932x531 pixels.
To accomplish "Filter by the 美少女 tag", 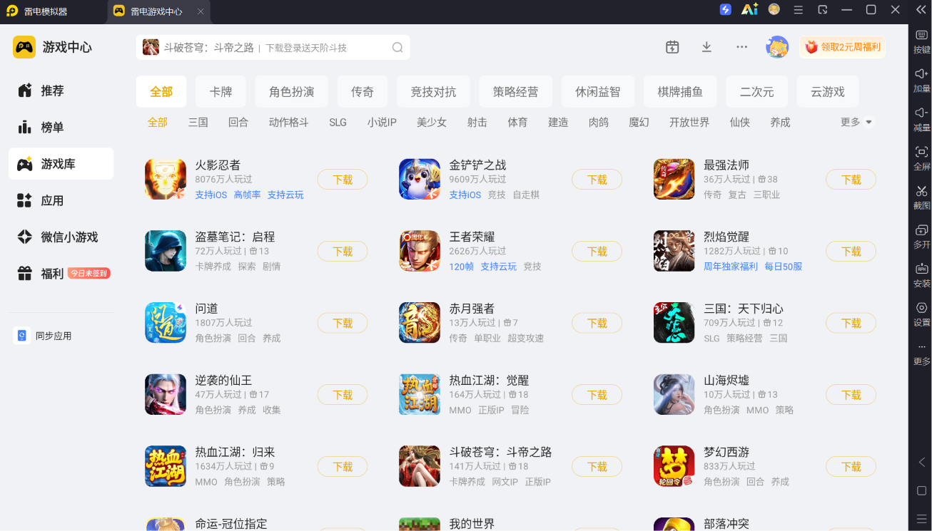I will pyautogui.click(x=432, y=123).
